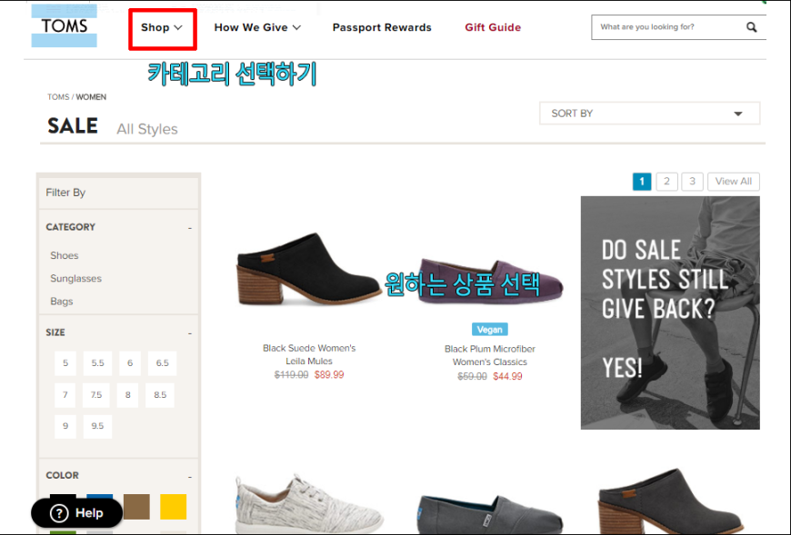Open the black suede Leila Mules image
The height and width of the screenshot is (535, 791).
coord(307,269)
